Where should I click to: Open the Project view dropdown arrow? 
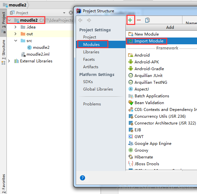64,13
